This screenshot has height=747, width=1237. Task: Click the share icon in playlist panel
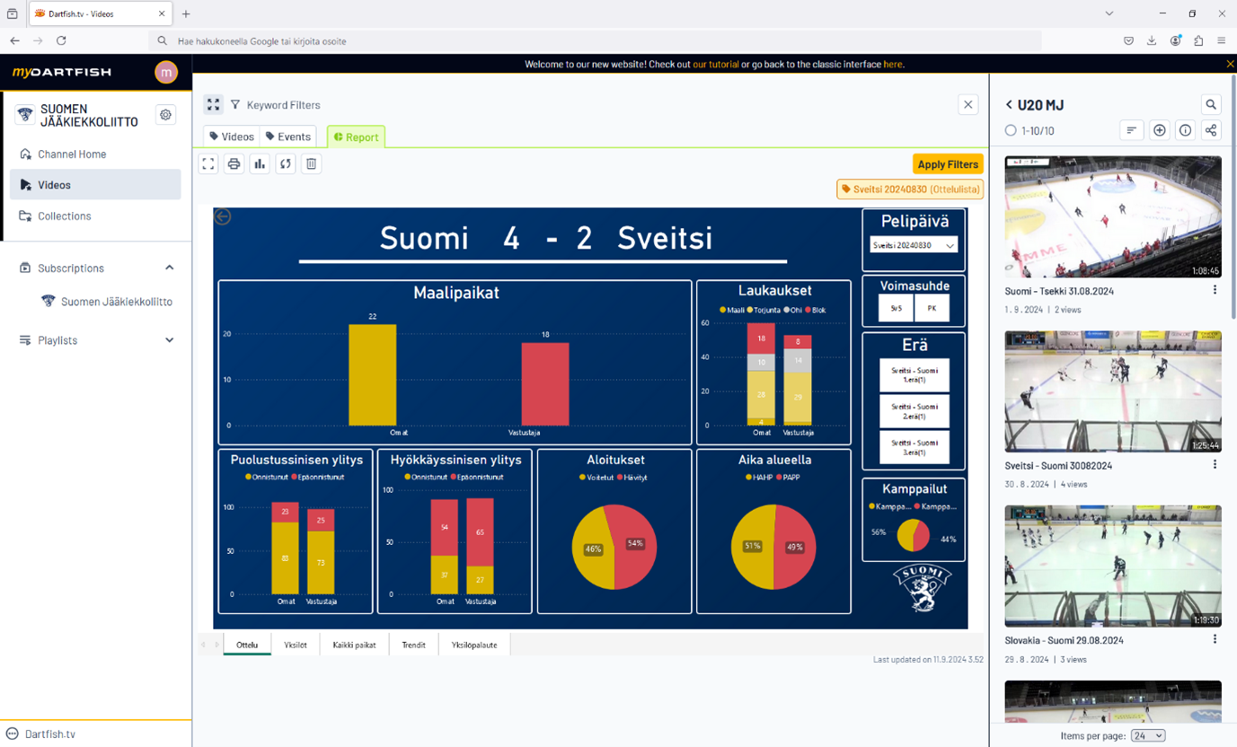click(x=1211, y=130)
